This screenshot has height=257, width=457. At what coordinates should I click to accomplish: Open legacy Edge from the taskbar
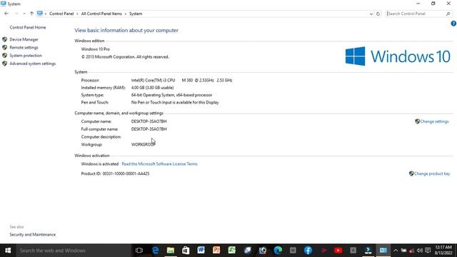click(x=156, y=251)
